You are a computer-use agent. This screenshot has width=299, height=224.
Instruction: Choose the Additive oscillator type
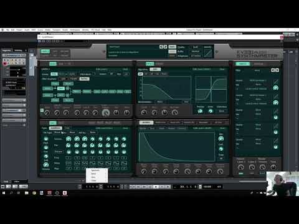[55, 128]
